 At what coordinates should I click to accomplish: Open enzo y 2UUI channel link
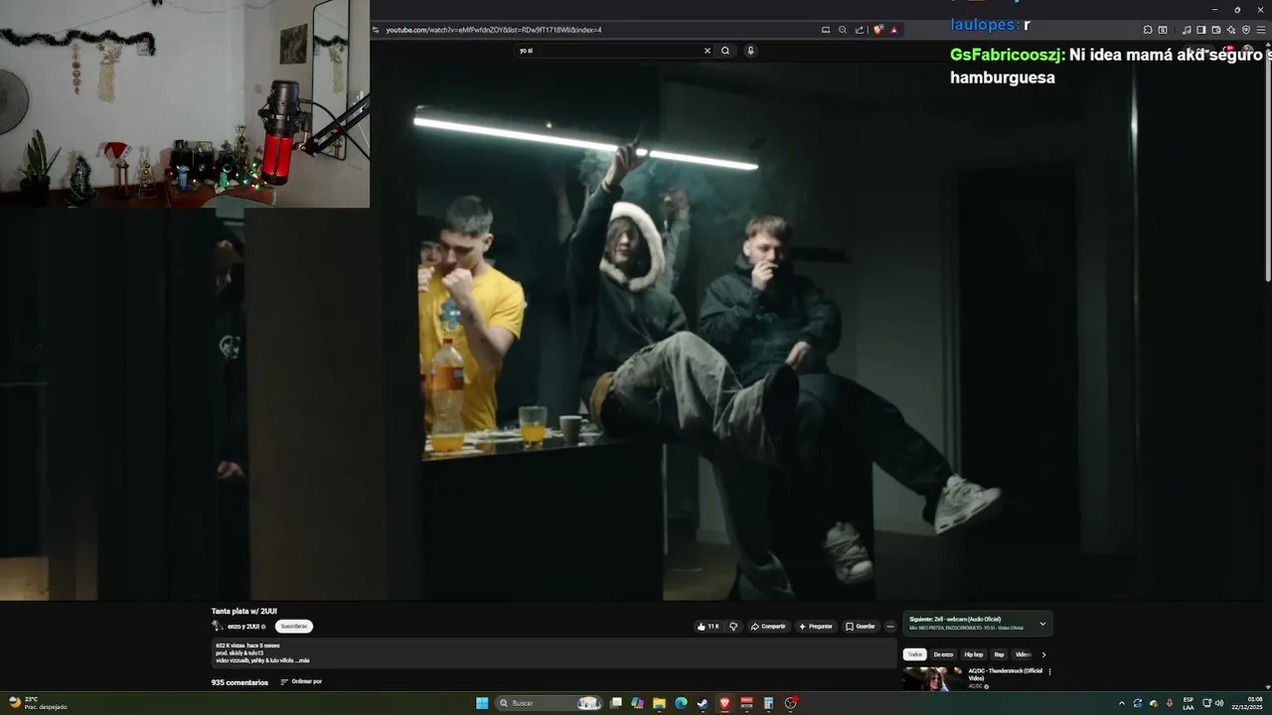coord(243,627)
